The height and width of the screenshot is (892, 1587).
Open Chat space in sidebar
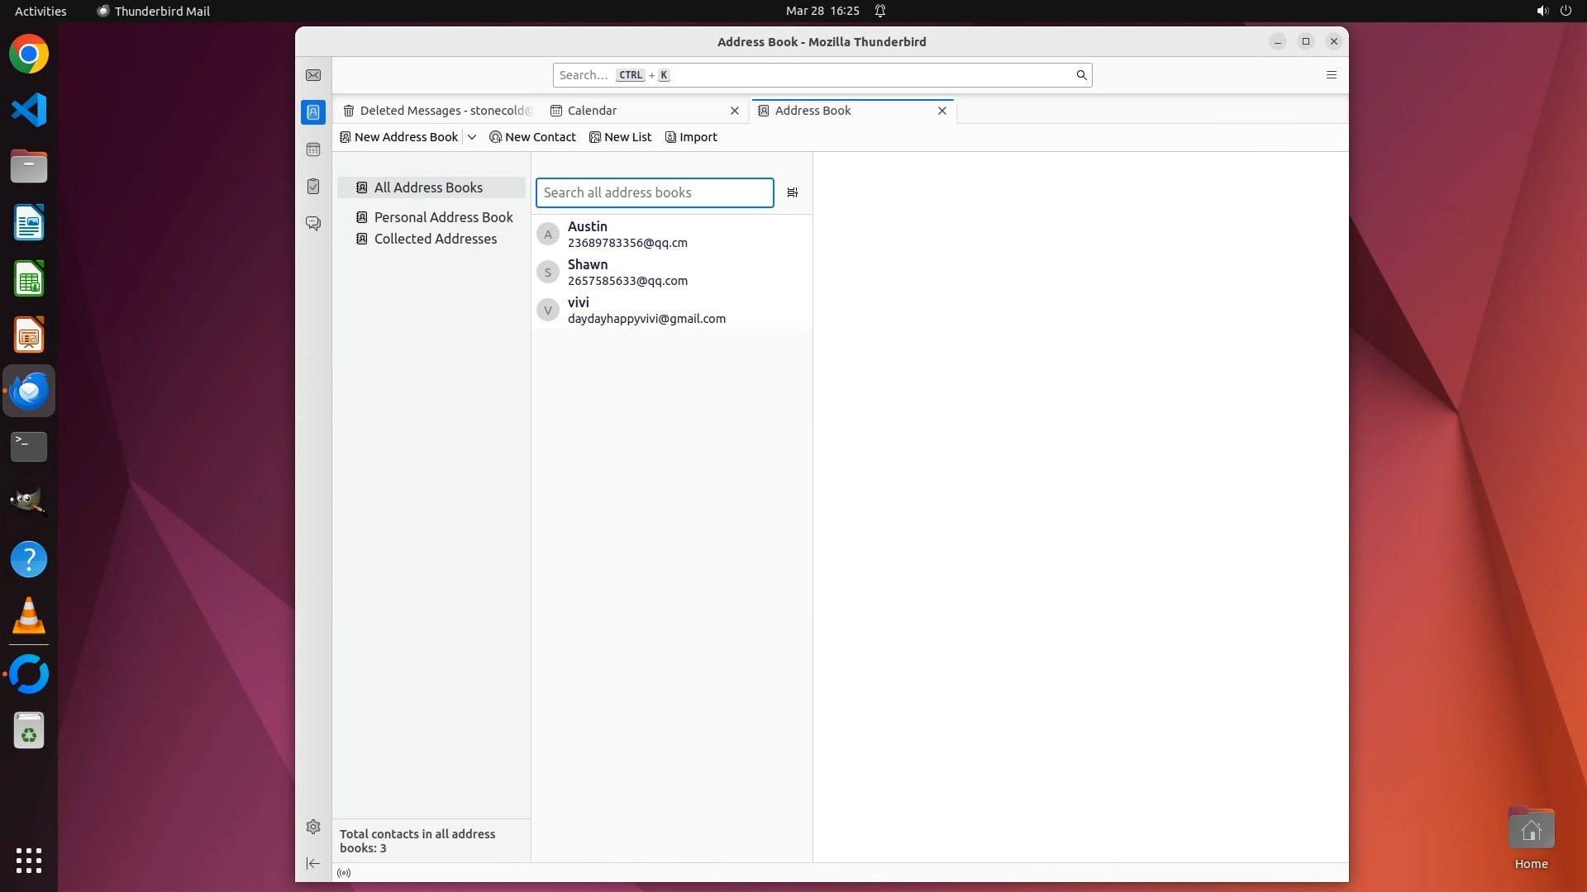[313, 224]
